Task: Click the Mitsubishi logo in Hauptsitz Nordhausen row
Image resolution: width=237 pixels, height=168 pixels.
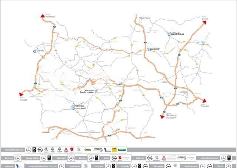Action: click(66, 150)
